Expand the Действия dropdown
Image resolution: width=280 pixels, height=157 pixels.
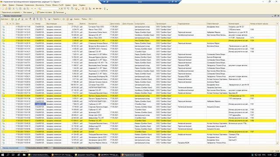tap(5, 19)
